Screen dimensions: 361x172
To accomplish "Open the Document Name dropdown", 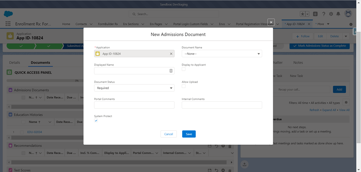I will [x=222, y=54].
